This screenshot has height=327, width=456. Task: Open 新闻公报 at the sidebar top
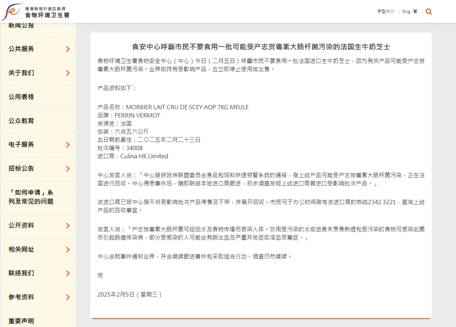22,26
